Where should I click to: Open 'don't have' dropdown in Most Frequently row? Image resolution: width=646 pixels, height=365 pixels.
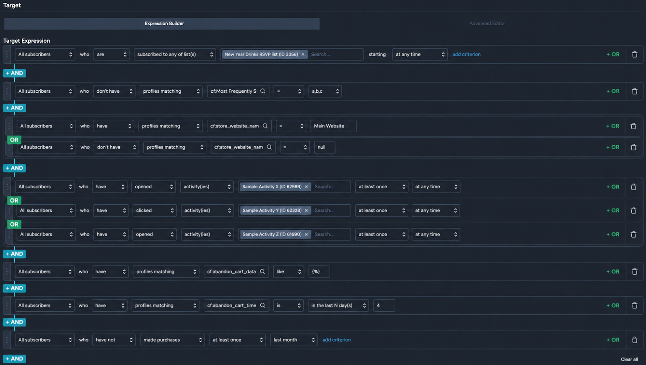click(x=114, y=91)
